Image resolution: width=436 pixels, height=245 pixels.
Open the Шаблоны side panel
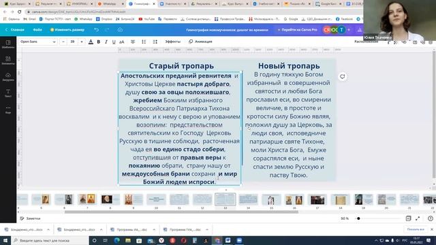point(8,44)
